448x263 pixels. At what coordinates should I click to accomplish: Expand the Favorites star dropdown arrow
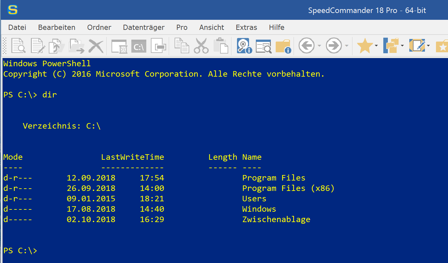coord(376,46)
